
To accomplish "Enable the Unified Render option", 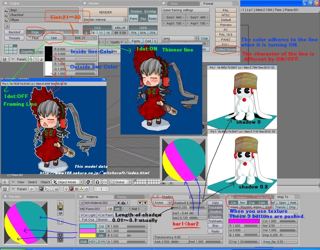I will coord(226,49).
